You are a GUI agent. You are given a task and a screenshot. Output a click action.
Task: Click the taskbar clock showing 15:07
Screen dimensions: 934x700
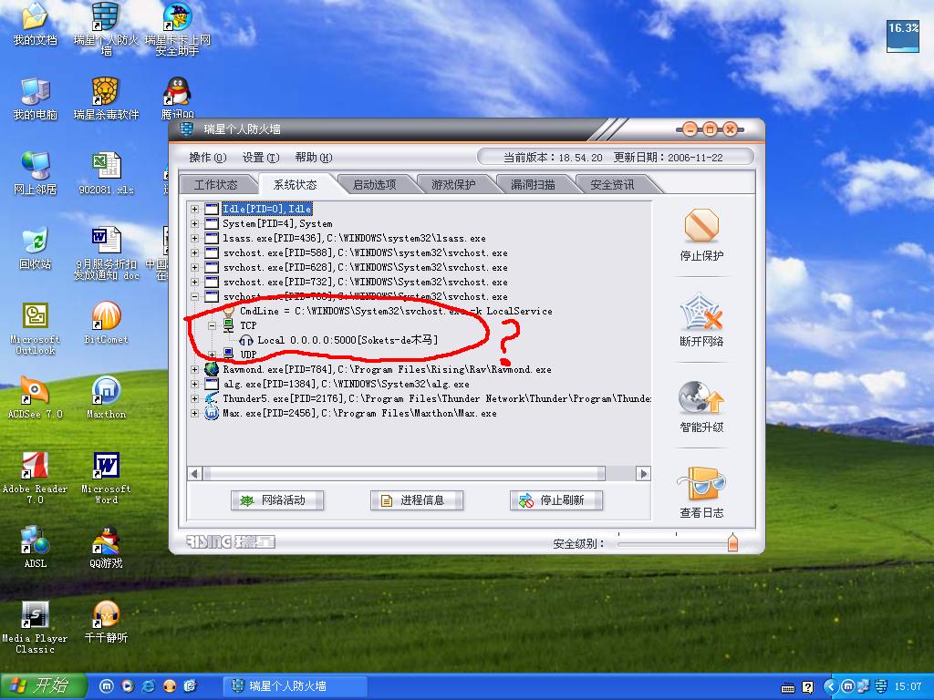point(908,686)
